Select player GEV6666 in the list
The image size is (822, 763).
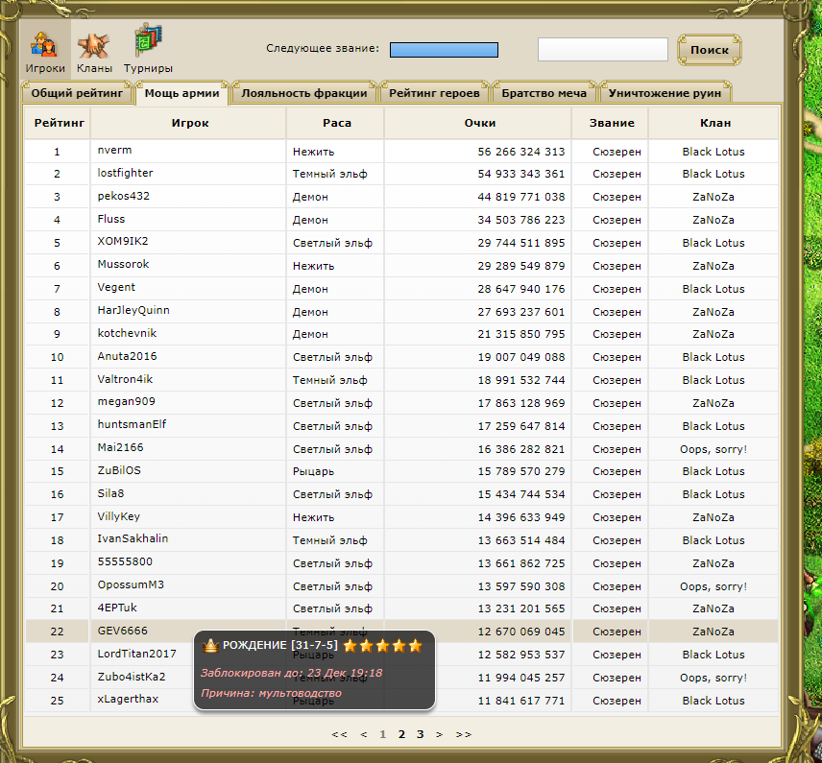(121, 631)
